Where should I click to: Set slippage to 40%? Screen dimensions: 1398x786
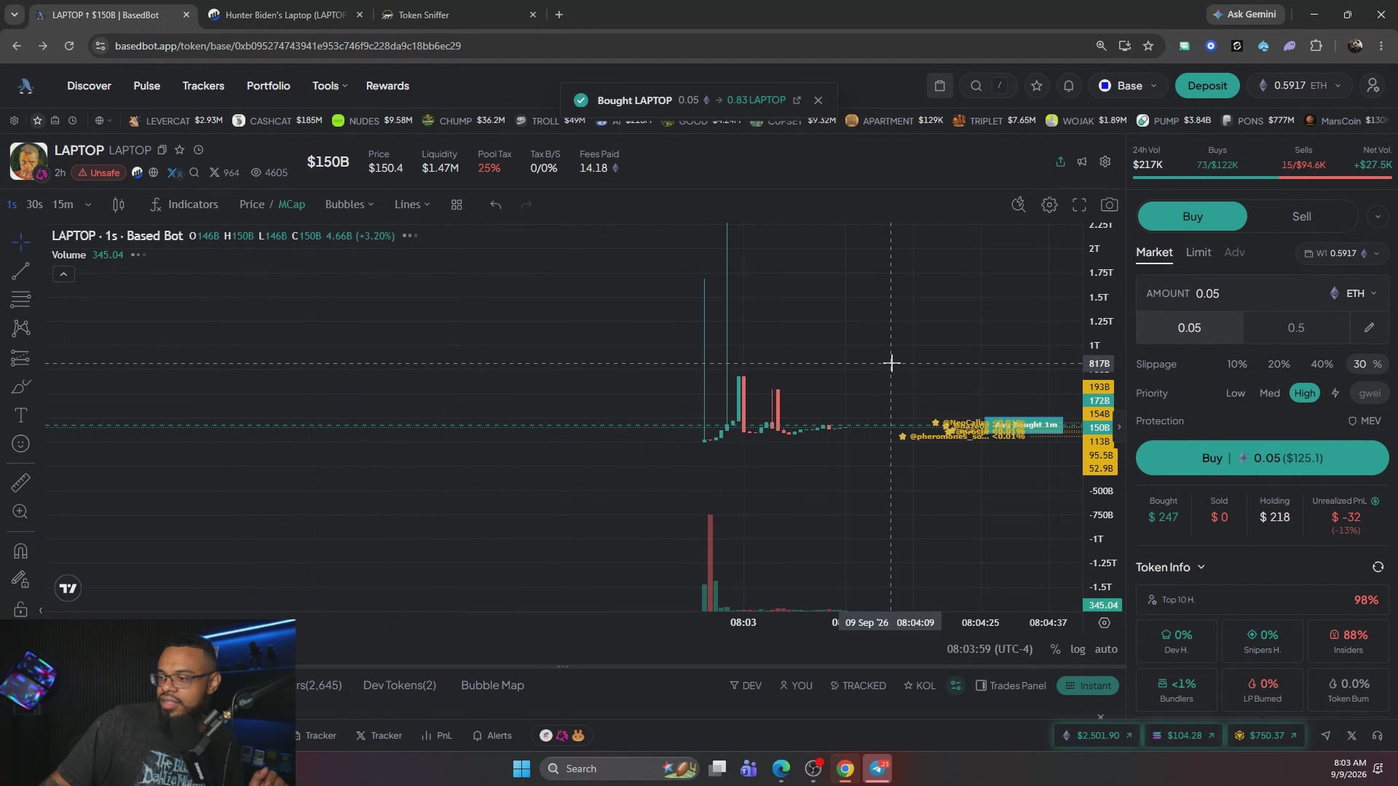tap(1322, 364)
